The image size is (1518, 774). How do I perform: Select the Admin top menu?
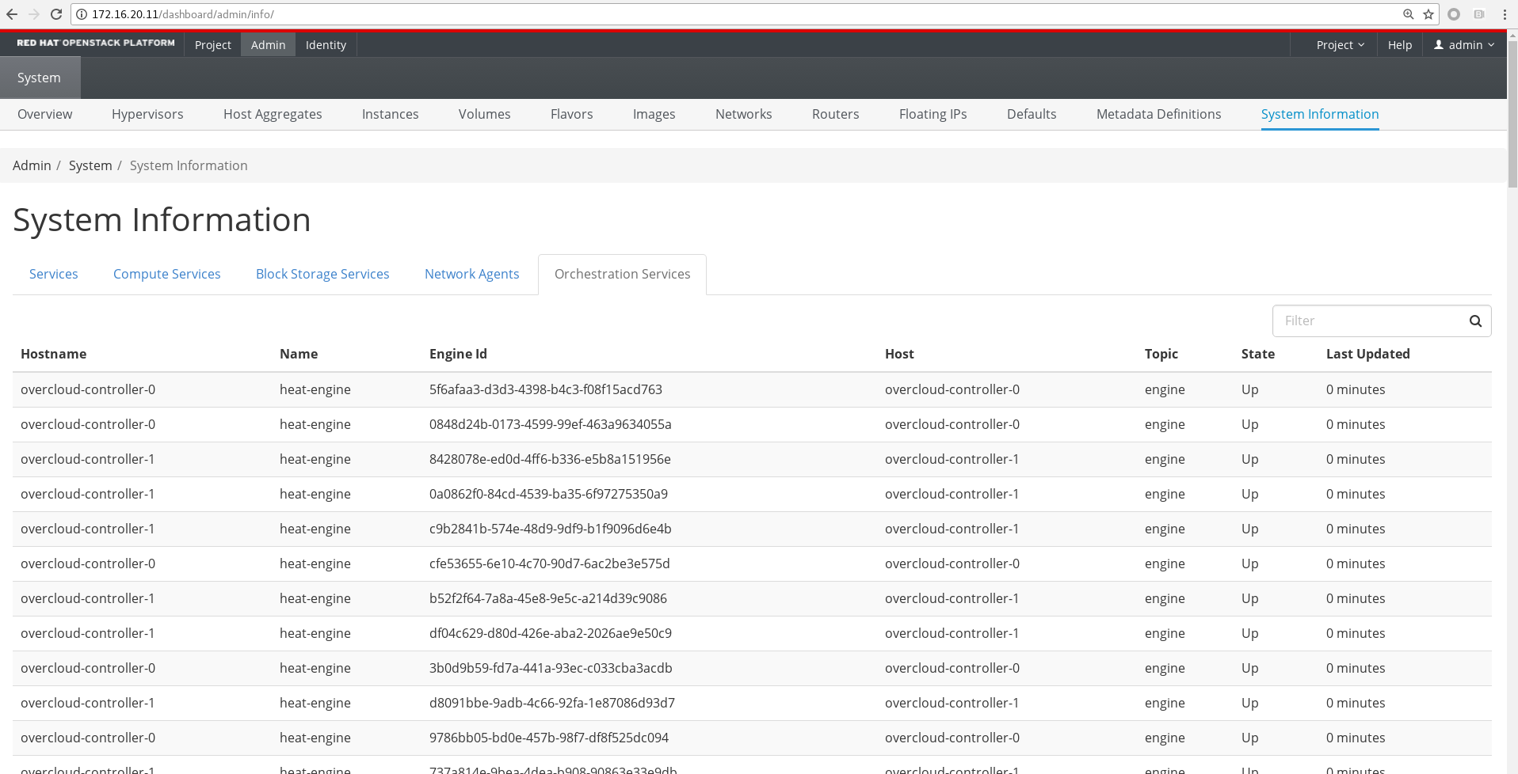(x=269, y=45)
